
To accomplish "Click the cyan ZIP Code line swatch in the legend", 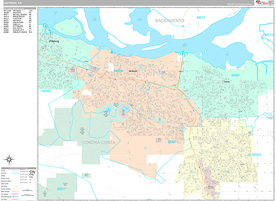I will (15, 173).
